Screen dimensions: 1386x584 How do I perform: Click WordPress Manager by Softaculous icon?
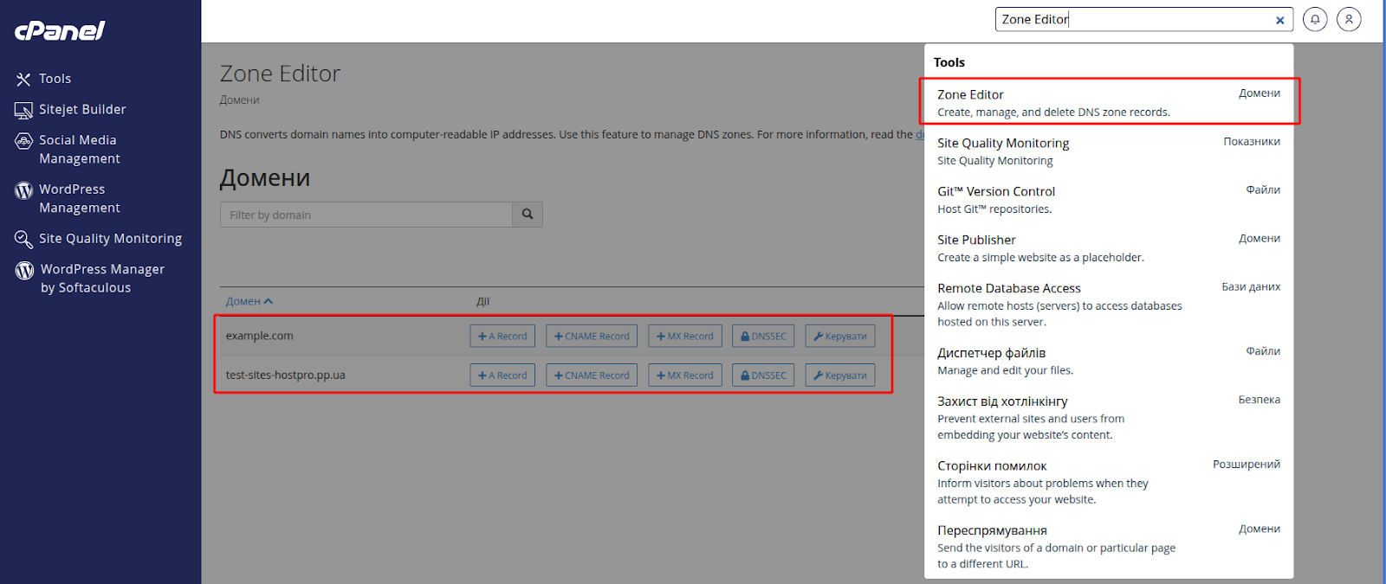pos(24,271)
